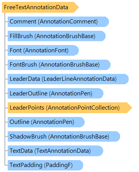Select LeaderData (LeaderLineAnnotationData) node

coord(68,79)
